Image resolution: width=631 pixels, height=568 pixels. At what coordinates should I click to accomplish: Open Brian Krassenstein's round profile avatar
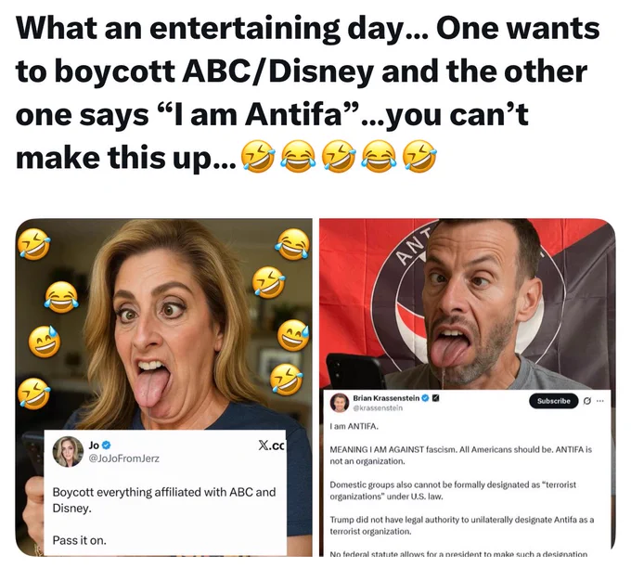(x=340, y=403)
